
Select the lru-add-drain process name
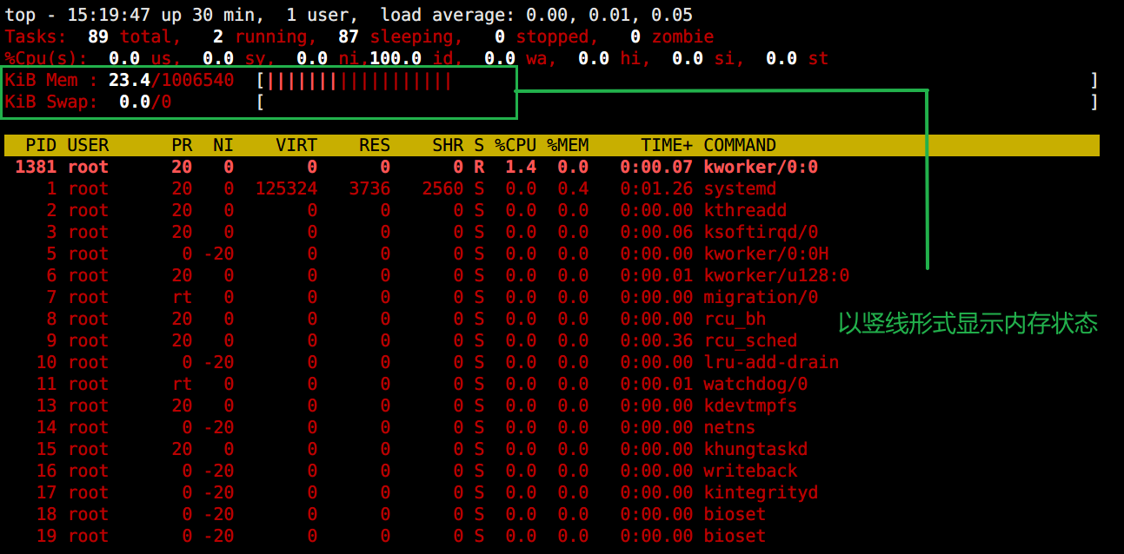pos(771,362)
